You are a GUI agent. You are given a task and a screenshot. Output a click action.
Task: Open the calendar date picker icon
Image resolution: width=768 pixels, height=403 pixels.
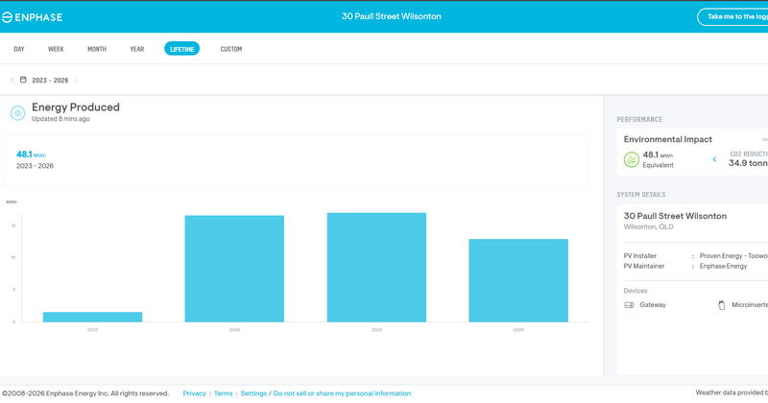click(23, 80)
